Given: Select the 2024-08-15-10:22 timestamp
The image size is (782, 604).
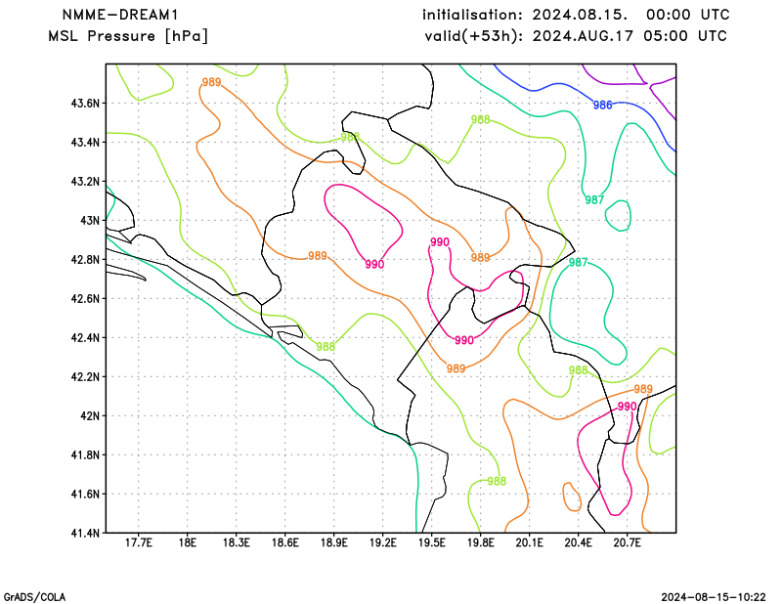Looking at the screenshot, I should [x=714, y=597].
